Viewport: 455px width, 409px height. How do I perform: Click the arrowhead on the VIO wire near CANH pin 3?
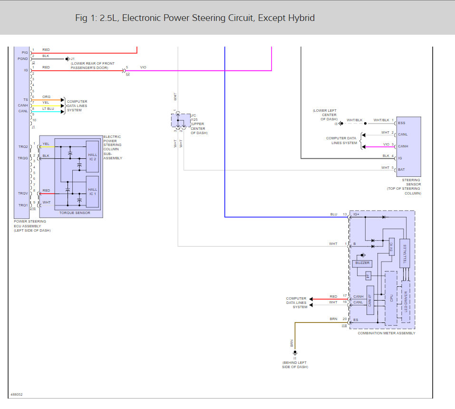pyautogui.click(x=364, y=147)
